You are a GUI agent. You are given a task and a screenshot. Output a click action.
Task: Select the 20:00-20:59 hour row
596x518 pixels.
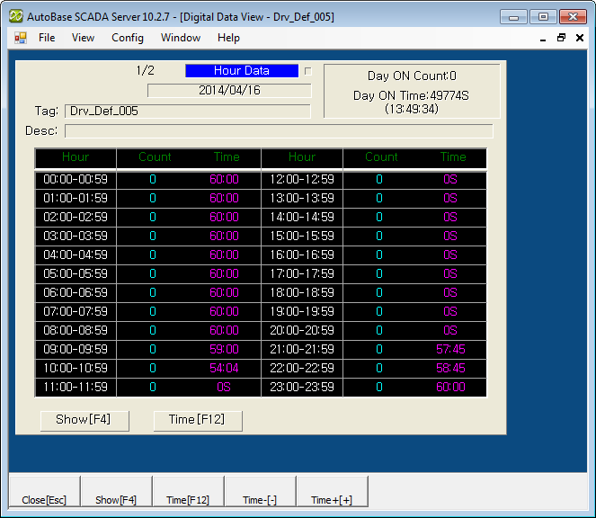point(374,330)
